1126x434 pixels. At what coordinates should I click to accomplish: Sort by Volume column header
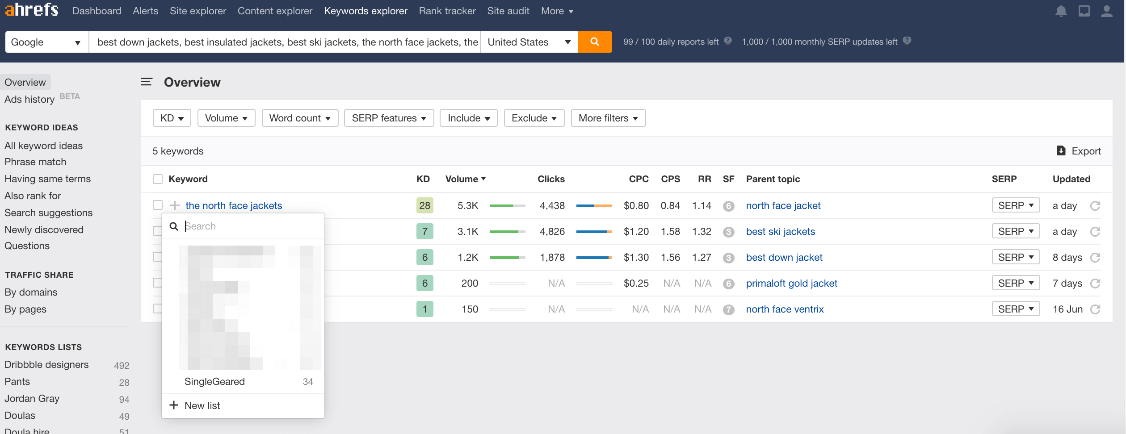pos(465,179)
